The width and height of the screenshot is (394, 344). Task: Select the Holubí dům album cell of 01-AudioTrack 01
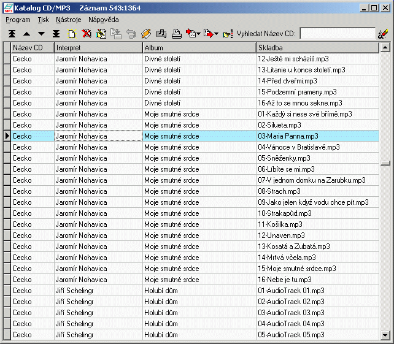click(199, 291)
